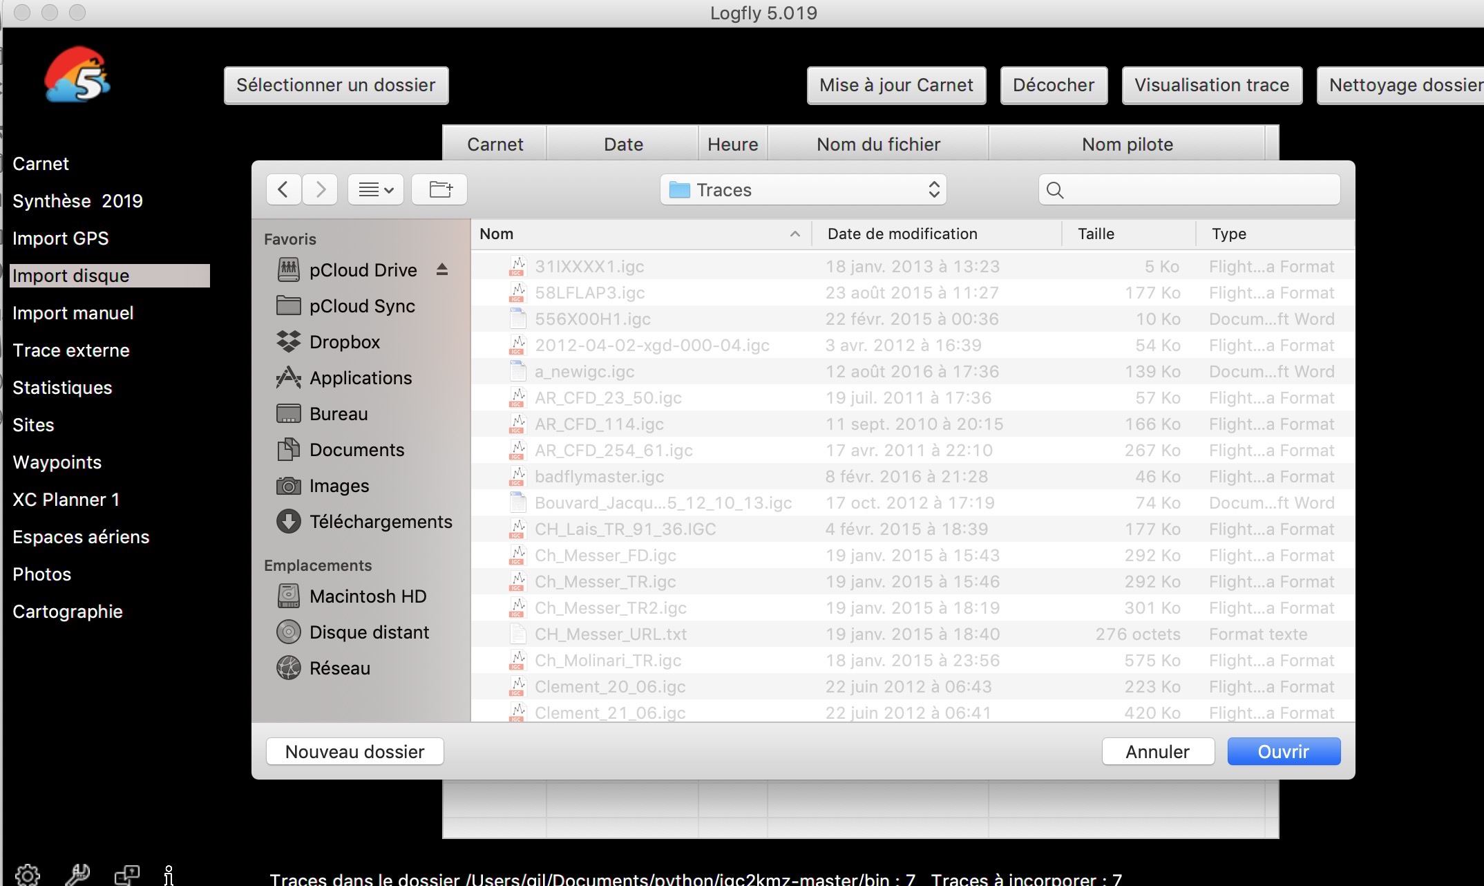Open Sites in left menu
Screen dimensions: 1484x886
33,425
